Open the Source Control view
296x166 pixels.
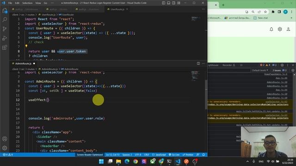coord(5,29)
